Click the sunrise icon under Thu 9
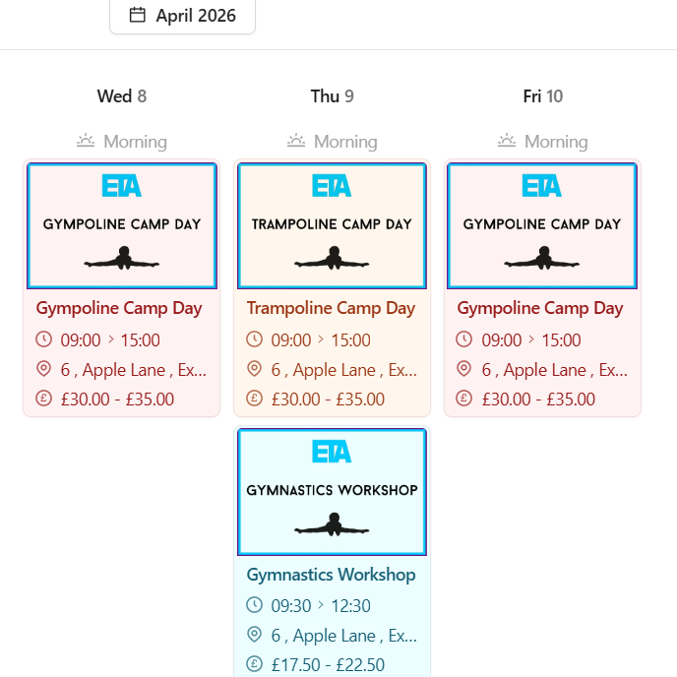Viewport: 677px width, 677px height. tap(296, 141)
